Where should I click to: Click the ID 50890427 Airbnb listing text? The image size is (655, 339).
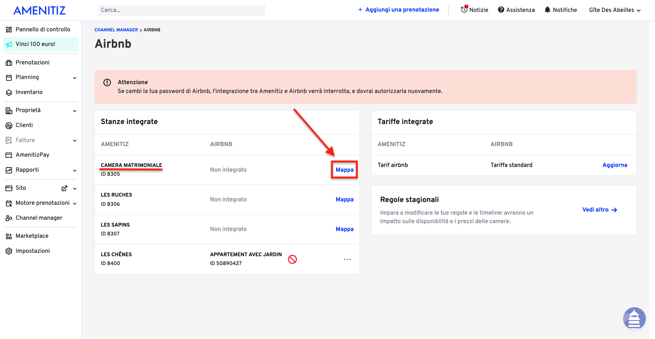tap(226, 263)
